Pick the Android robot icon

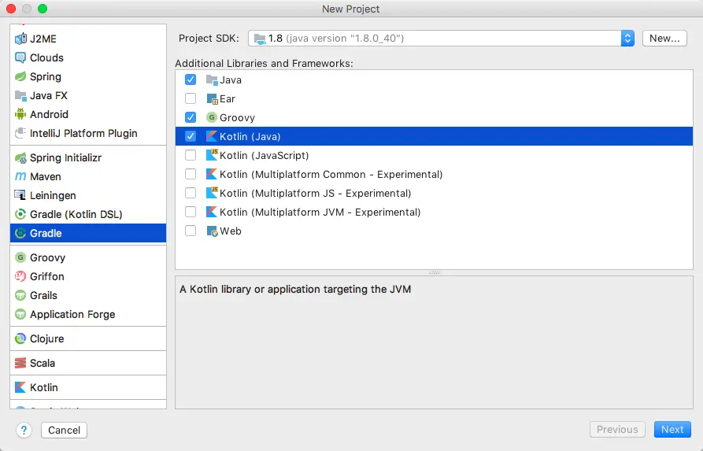(x=20, y=114)
